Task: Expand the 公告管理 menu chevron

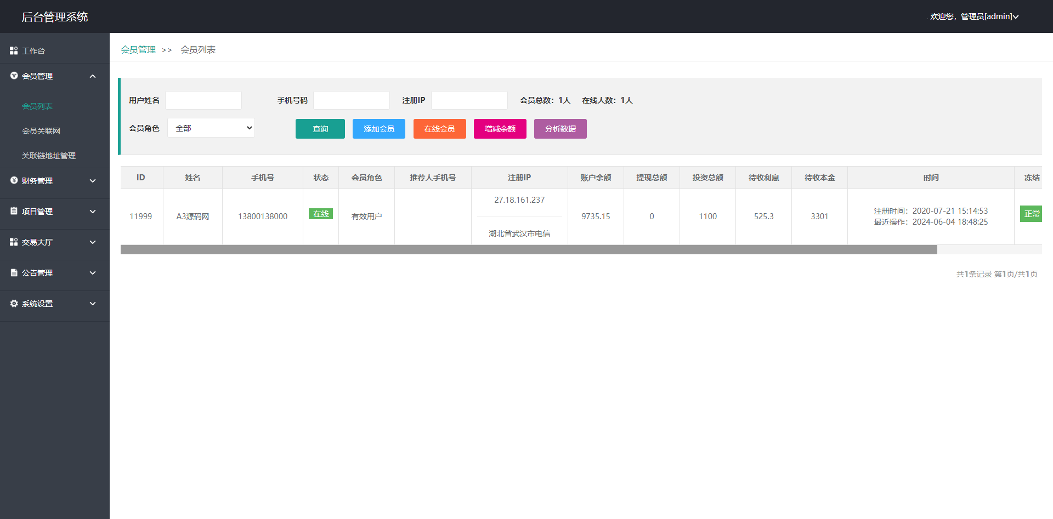Action: click(93, 273)
